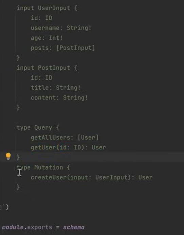Click 'input PostInput {' declaration
This screenshot has height=235, width=184.
click(x=47, y=68)
